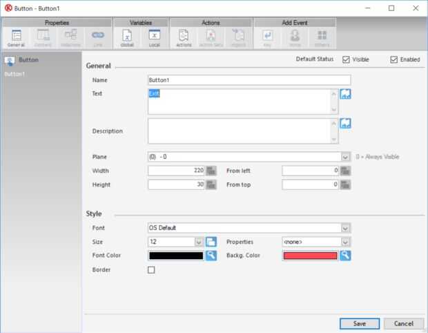
Task: Open the General properties icon
Action: pos(17,38)
